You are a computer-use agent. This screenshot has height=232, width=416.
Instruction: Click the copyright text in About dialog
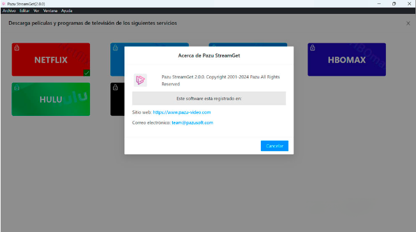(x=221, y=80)
